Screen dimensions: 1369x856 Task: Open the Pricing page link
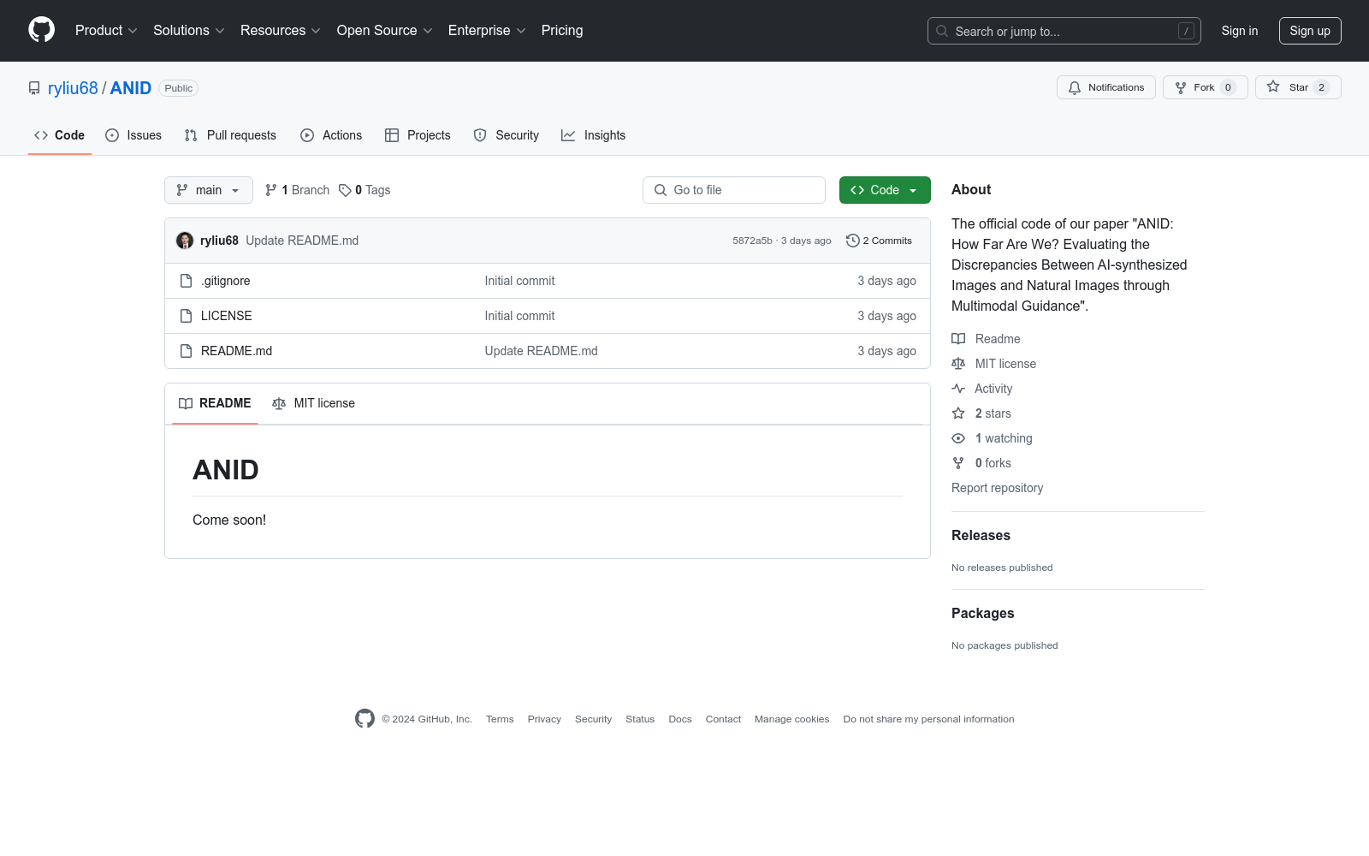tap(562, 31)
